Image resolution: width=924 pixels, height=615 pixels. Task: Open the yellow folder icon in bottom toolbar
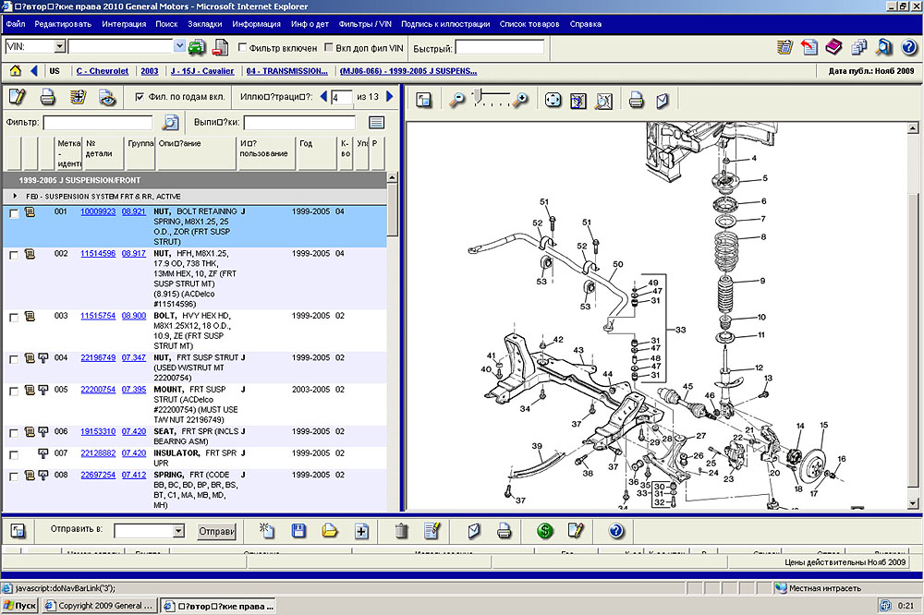tap(330, 531)
